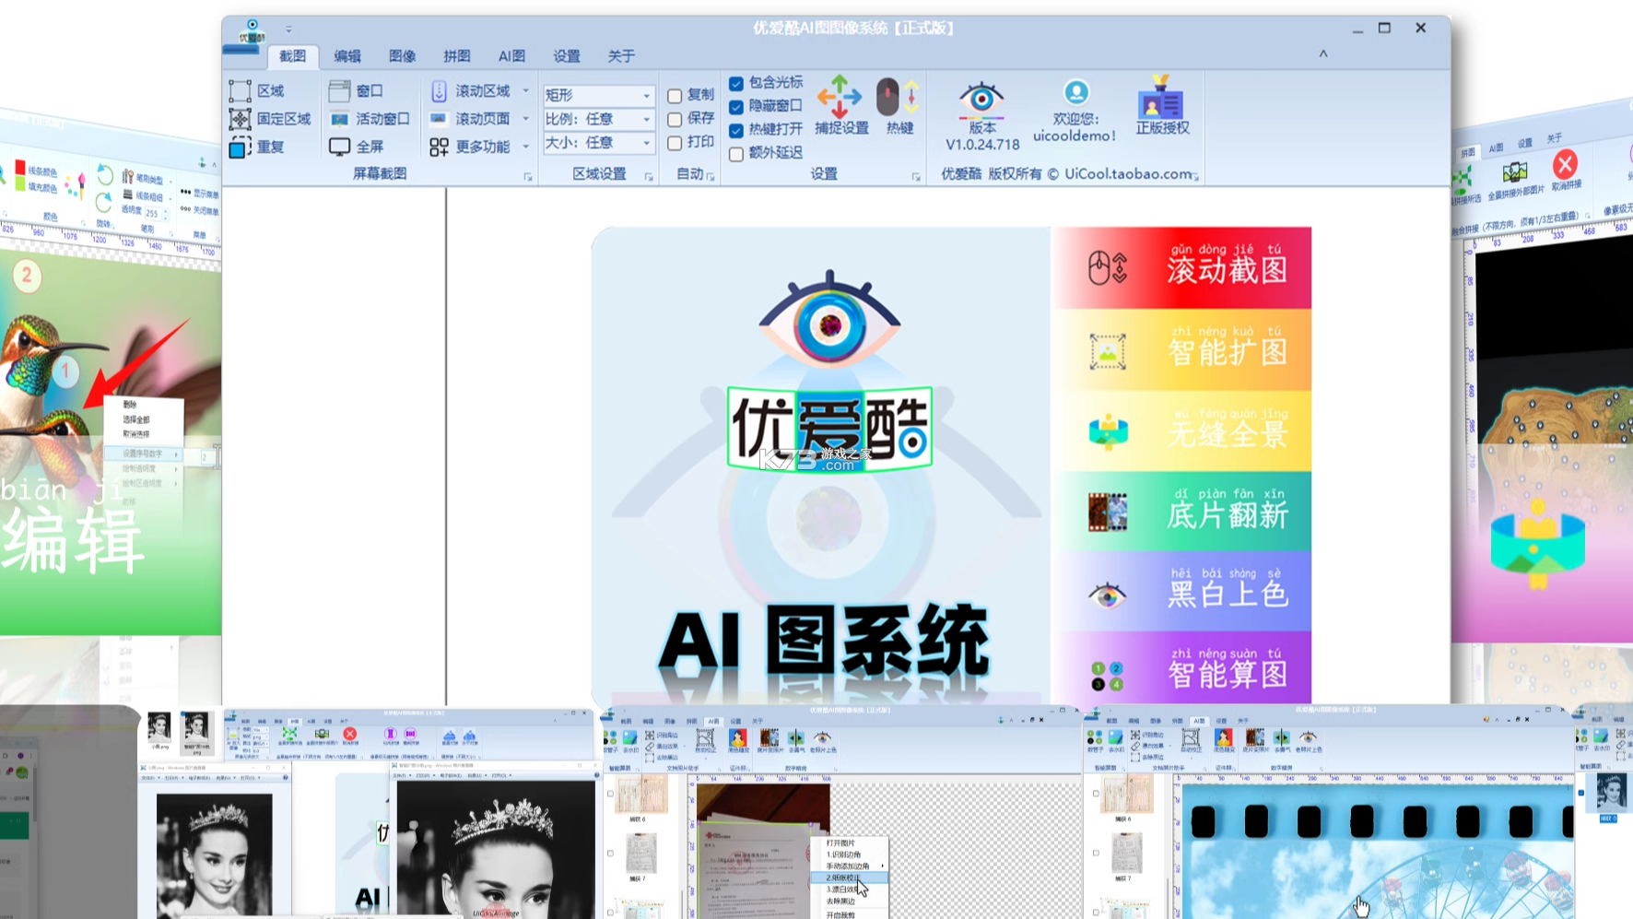The height and width of the screenshot is (919, 1633).
Task: Click the 底片翻新 feature banner
Action: [1182, 512]
